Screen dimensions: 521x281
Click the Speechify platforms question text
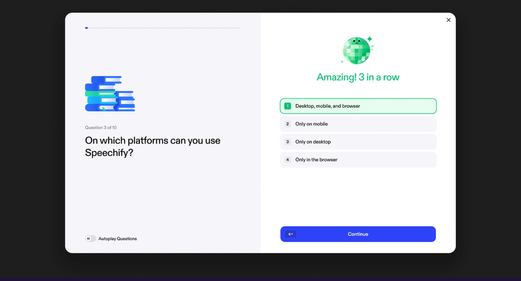click(153, 147)
